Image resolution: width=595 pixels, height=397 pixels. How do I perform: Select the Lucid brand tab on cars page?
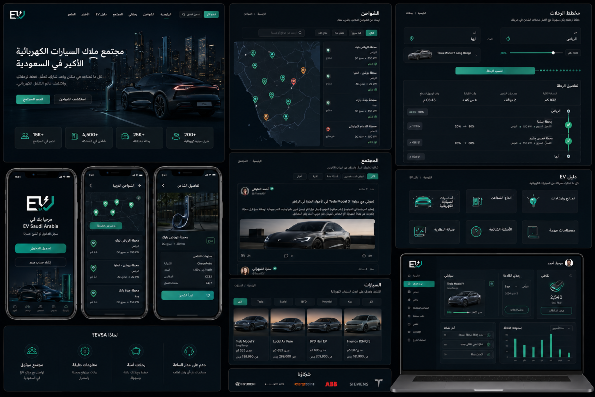tap(283, 301)
